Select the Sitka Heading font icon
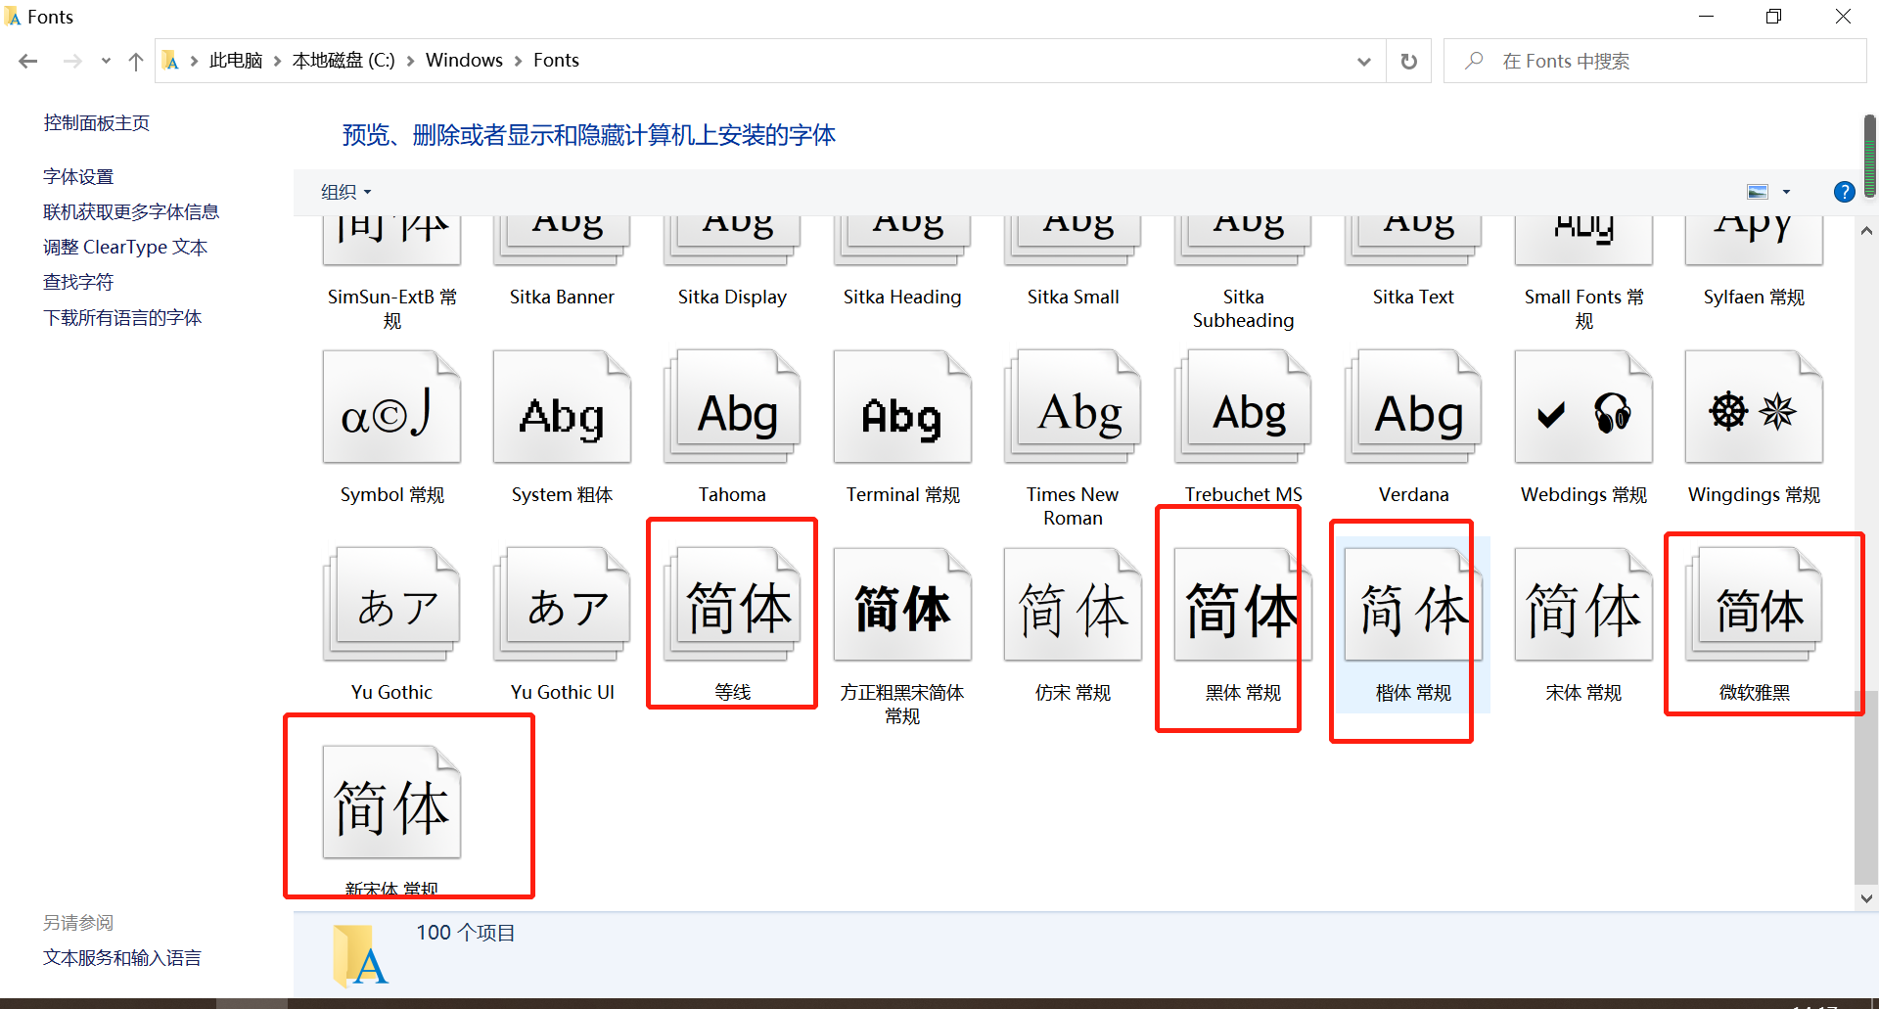1879x1009 pixels. (902, 241)
